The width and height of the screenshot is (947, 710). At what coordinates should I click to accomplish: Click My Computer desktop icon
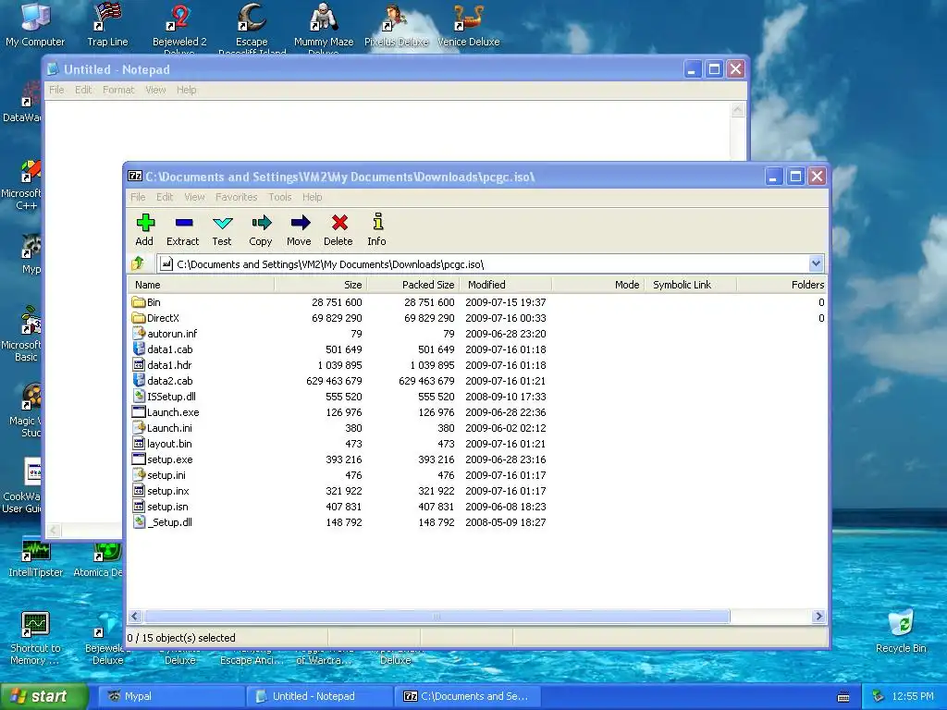(x=35, y=25)
